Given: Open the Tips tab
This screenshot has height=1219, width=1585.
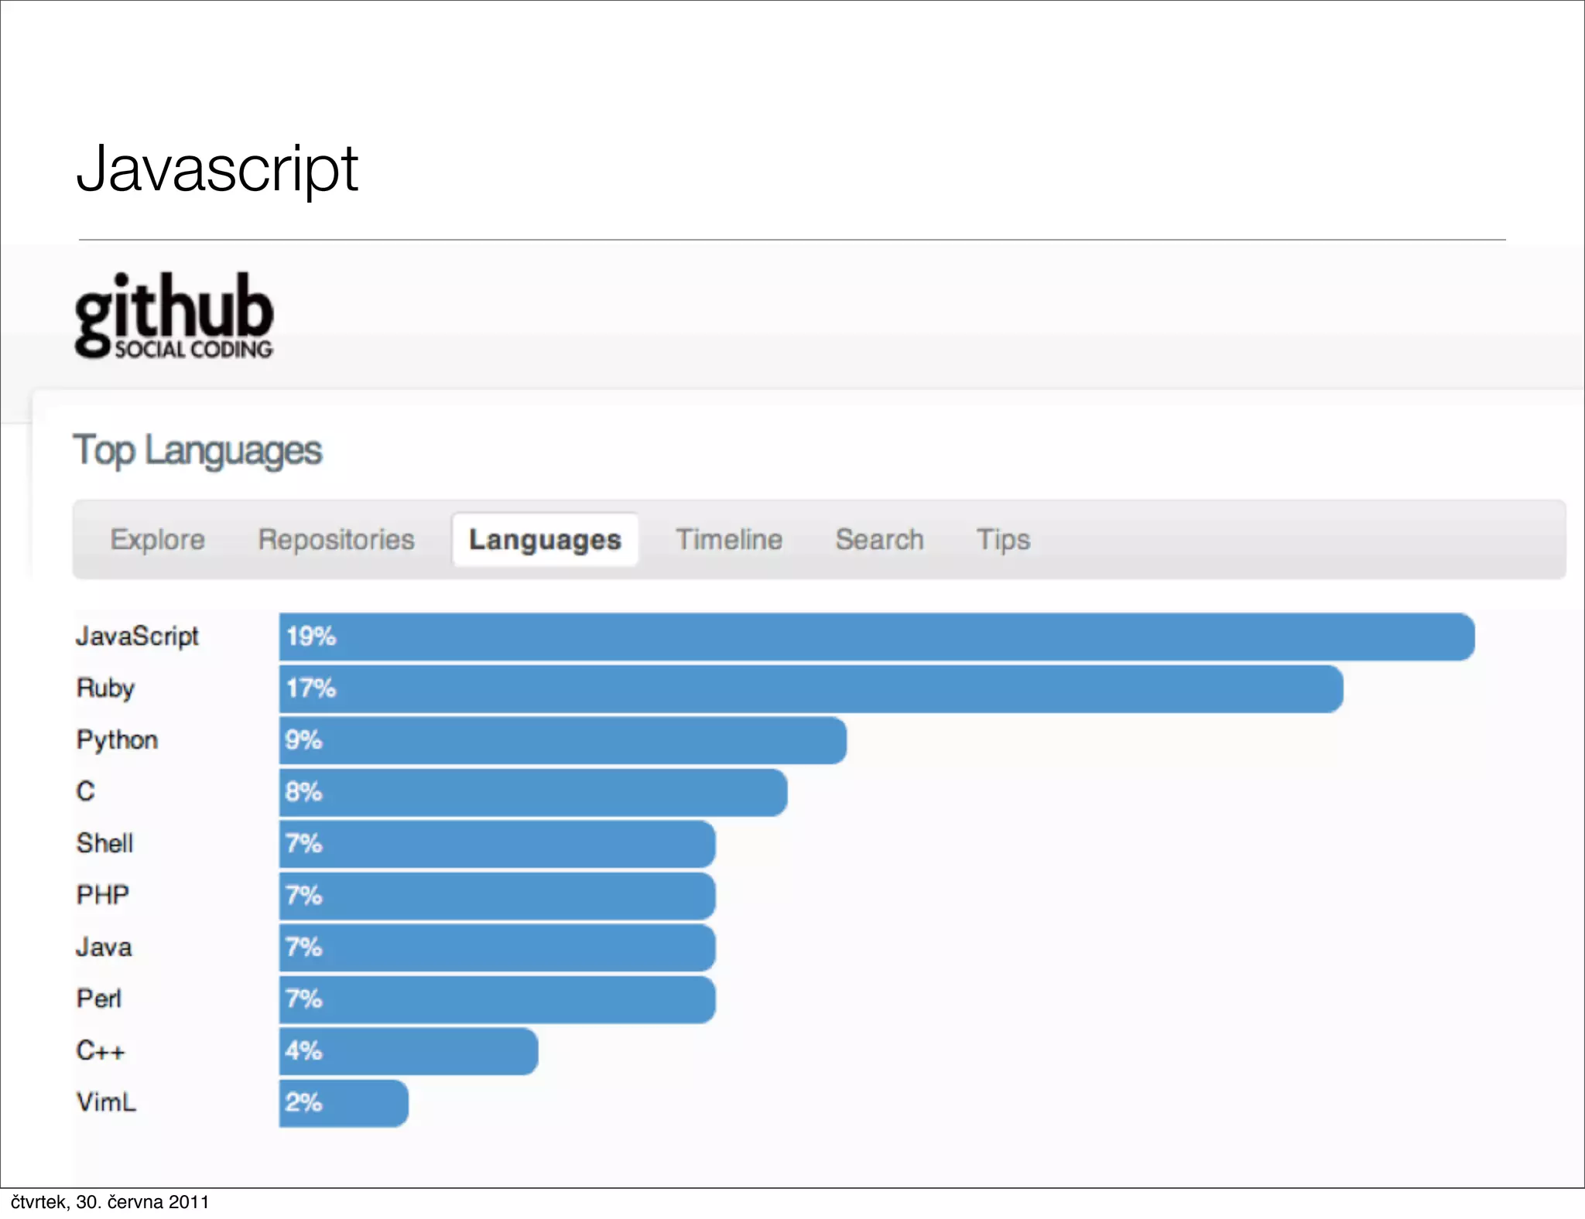Looking at the screenshot, I should pos(1004,539).
